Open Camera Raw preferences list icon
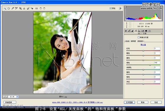Viewport: 165px width, 111px height. [x=37, y=8]
